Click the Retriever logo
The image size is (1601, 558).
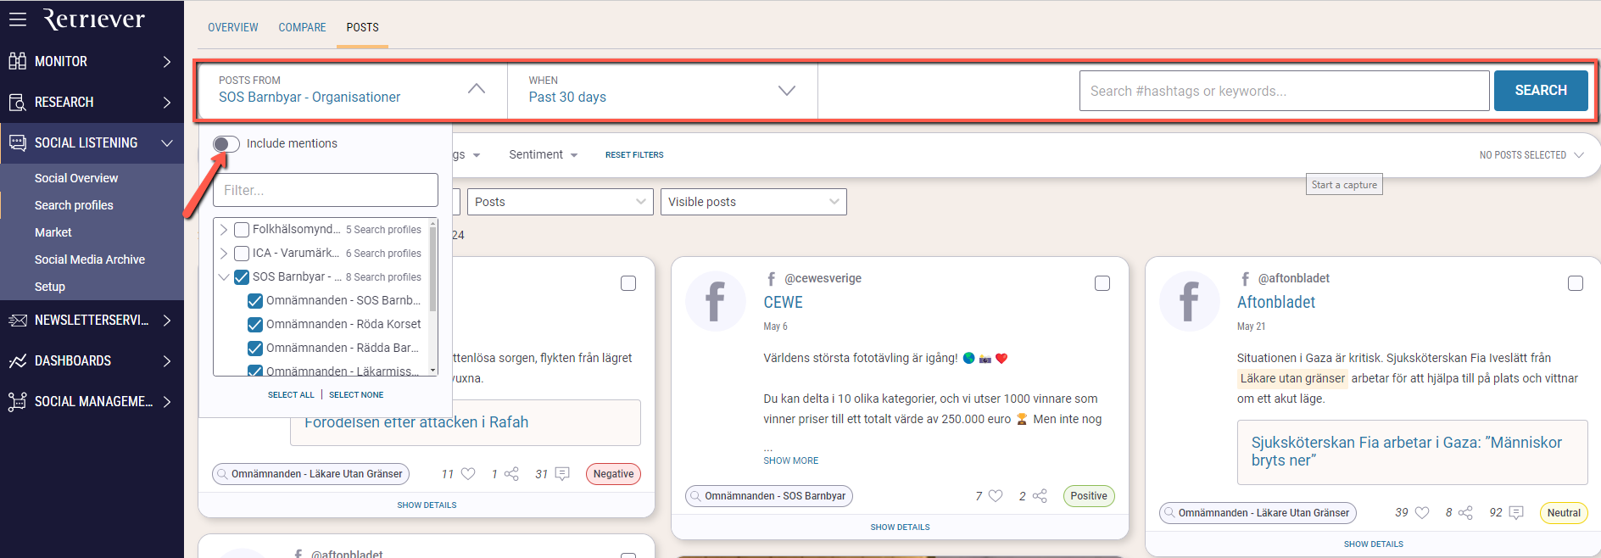tap(93, 20)
